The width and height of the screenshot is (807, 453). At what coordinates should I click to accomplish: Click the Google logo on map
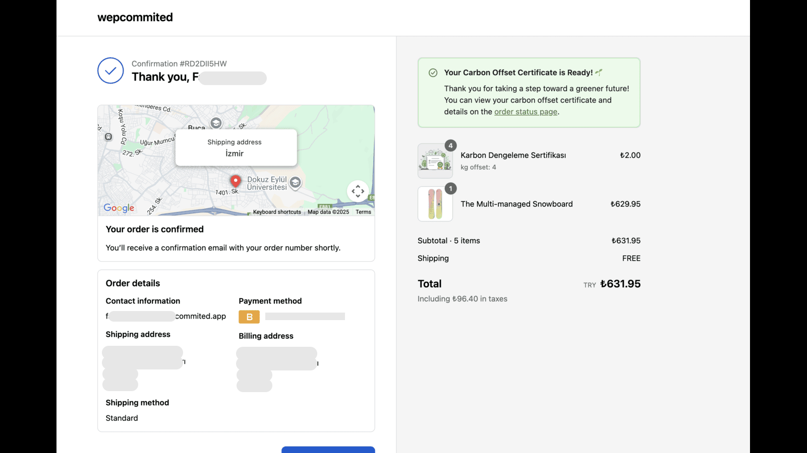[119, 208]
